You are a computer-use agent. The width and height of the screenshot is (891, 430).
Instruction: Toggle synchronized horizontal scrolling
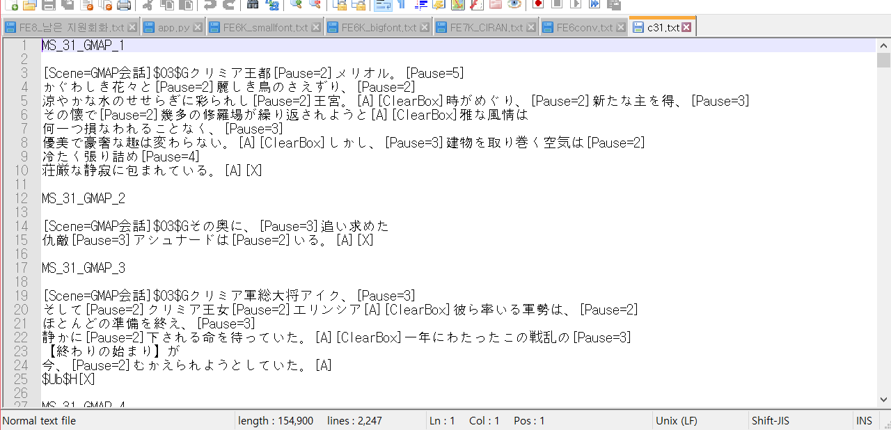pos(358,5)
